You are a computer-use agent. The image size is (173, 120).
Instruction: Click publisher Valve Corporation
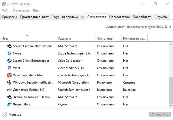point(70,61)
